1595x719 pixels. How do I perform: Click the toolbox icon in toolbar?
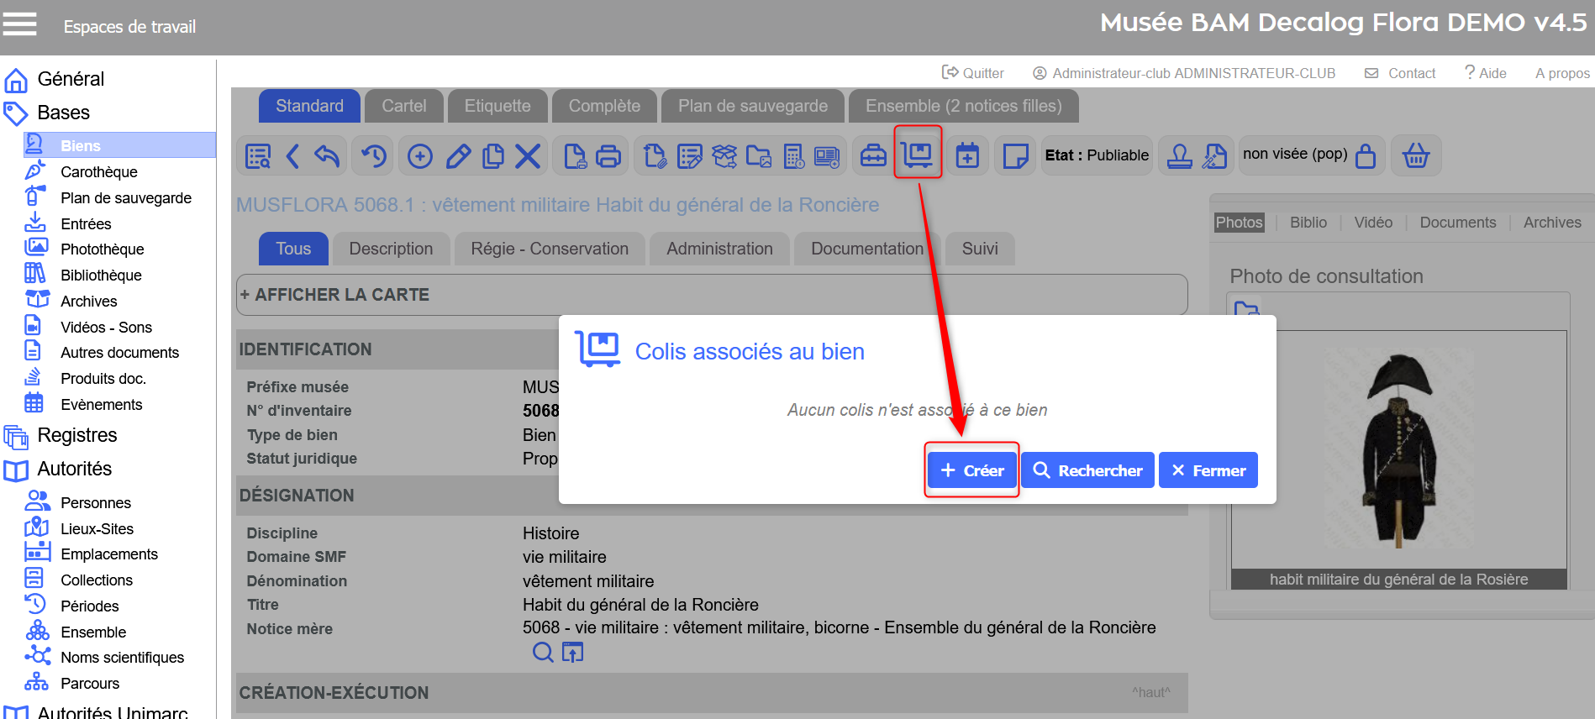point(873,156)
